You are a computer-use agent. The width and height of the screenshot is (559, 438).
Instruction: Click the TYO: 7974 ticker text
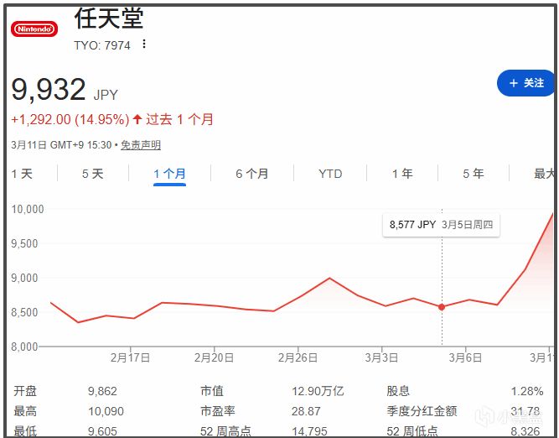[102, 45]
